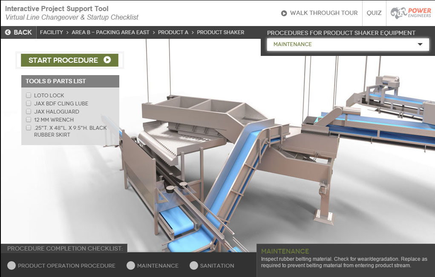
Task: Click the 'Interactive Project Support Tool' title
Action: pyautogui.click(x=57, y=9)
